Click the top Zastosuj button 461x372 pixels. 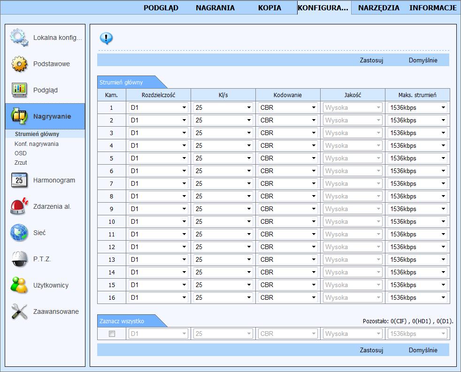coord(371,60)
